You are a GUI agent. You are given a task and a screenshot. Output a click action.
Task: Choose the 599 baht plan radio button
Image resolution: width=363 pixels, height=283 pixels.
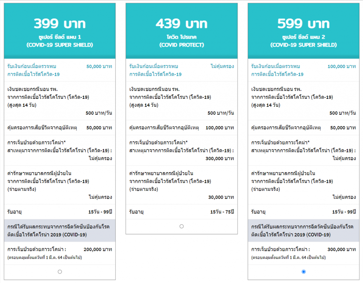tap(303, 272)
